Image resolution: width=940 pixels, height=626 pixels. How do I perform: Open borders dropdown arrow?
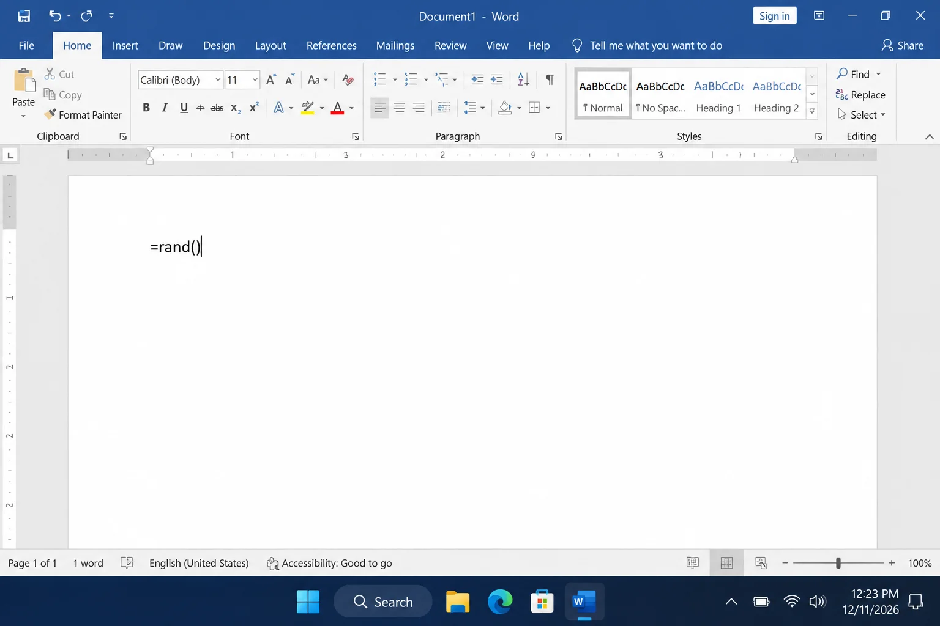tap(548, 108)
